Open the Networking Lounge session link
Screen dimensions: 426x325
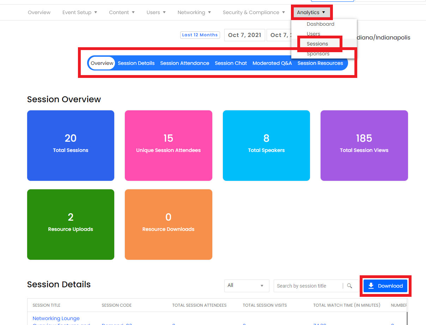click(56, 318)
